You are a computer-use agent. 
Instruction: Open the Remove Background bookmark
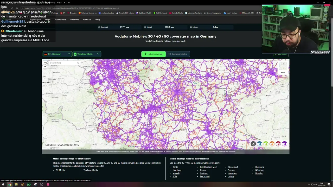click(x=213, y=13)
